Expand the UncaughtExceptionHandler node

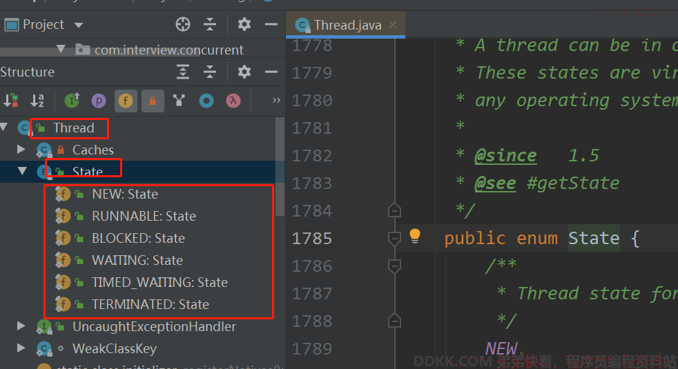[x=21, y=326]
